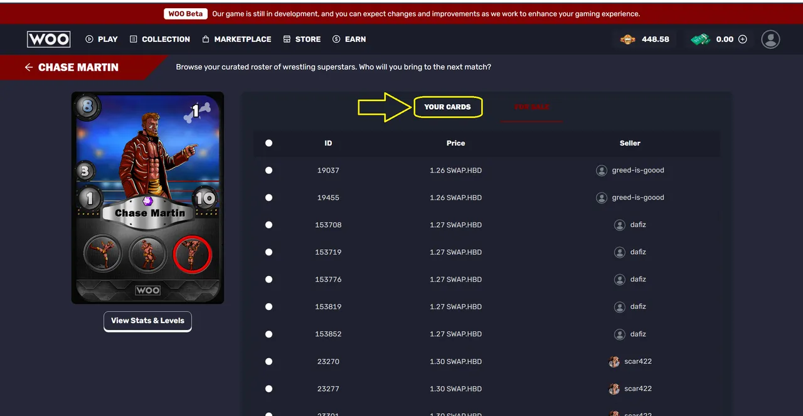803x416 pixels.
Task: Go to the MARKETPLACE menu item
Action: (x=237, y=39)
